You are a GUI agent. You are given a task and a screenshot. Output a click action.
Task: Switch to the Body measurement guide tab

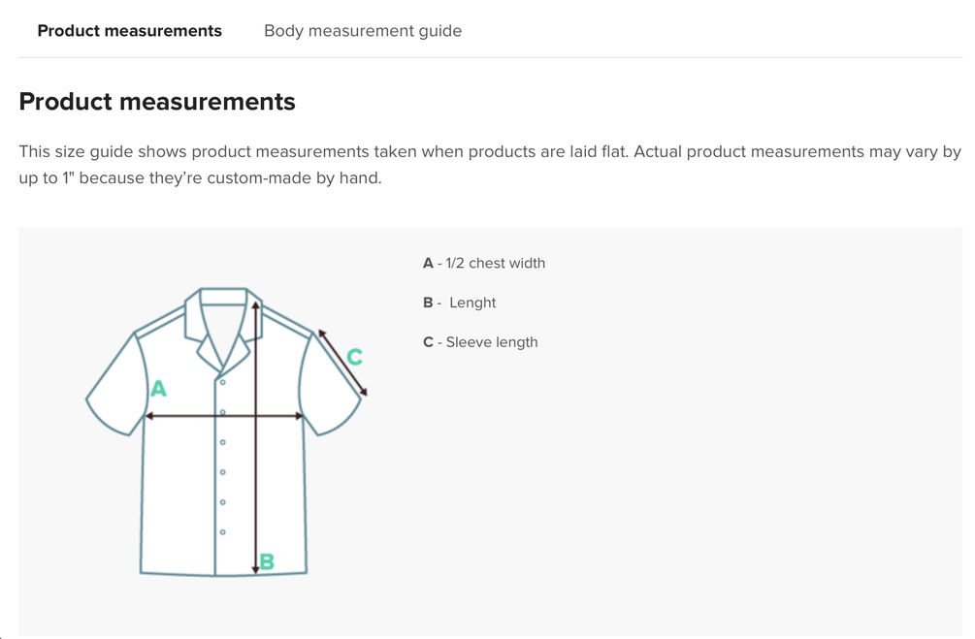[x=363, y=31]
